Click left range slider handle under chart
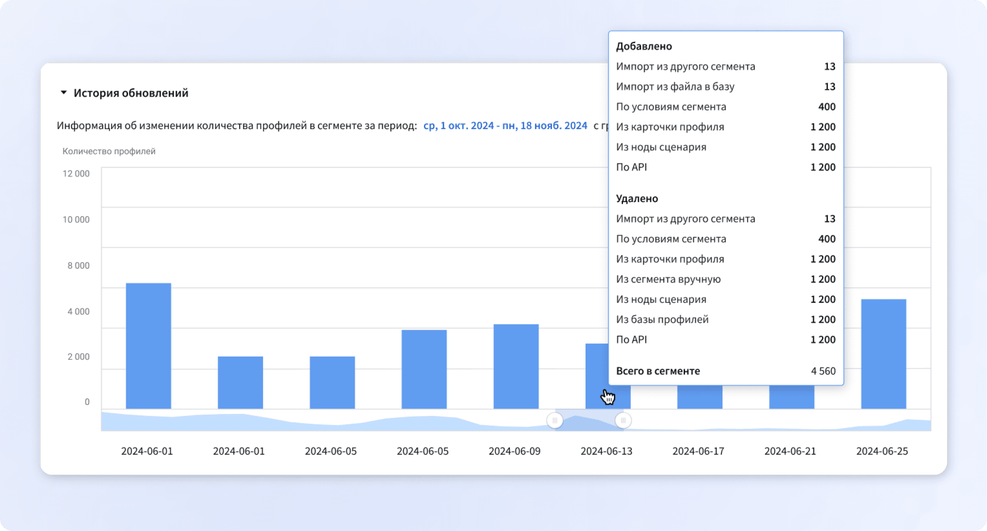987x531 pixels. [554, 420]
